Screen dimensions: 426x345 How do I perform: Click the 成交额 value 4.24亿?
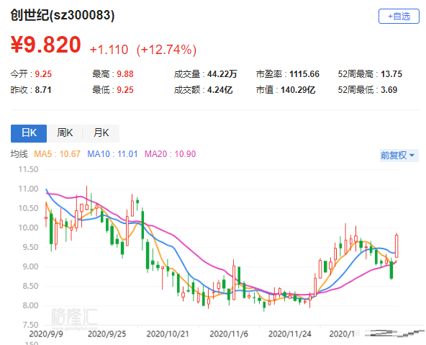219,90
